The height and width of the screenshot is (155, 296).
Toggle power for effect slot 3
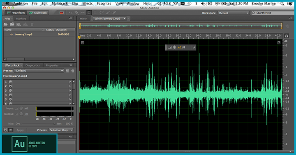10,90
